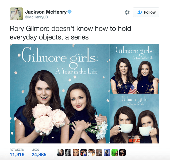The image size is (170, 160).
Task: Open the American flag sparkler poster image
Action: point(134,69)
